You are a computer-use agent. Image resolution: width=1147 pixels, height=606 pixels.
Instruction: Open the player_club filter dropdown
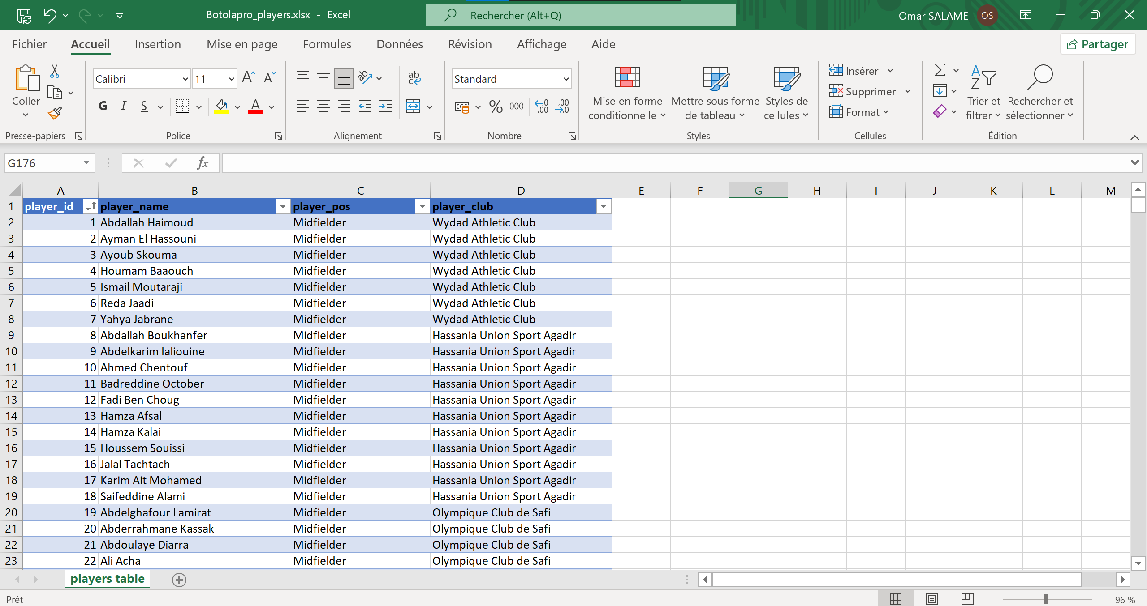[604, 206]
